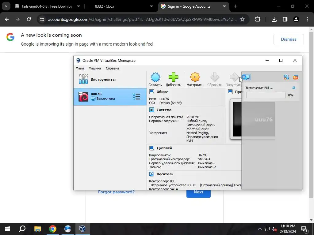Open Chrome profile icon
314x235 pixels.
pyautogui.click(x=296, y=19)
